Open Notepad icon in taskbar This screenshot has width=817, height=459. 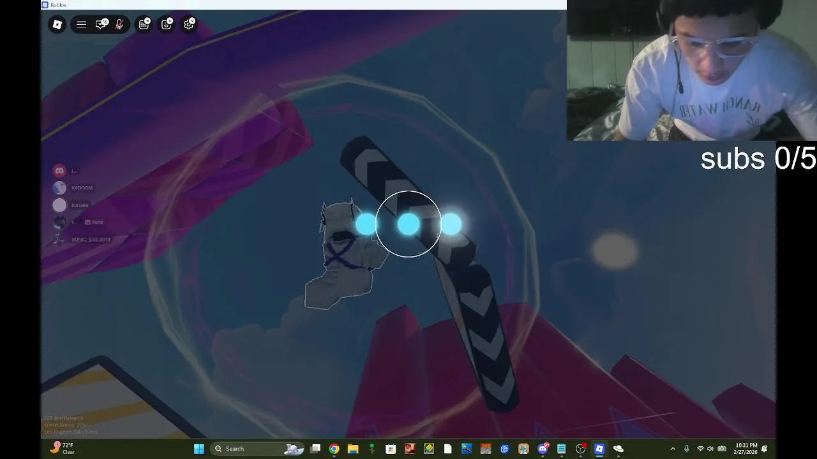pyautogui.click(x=562, y=449)
